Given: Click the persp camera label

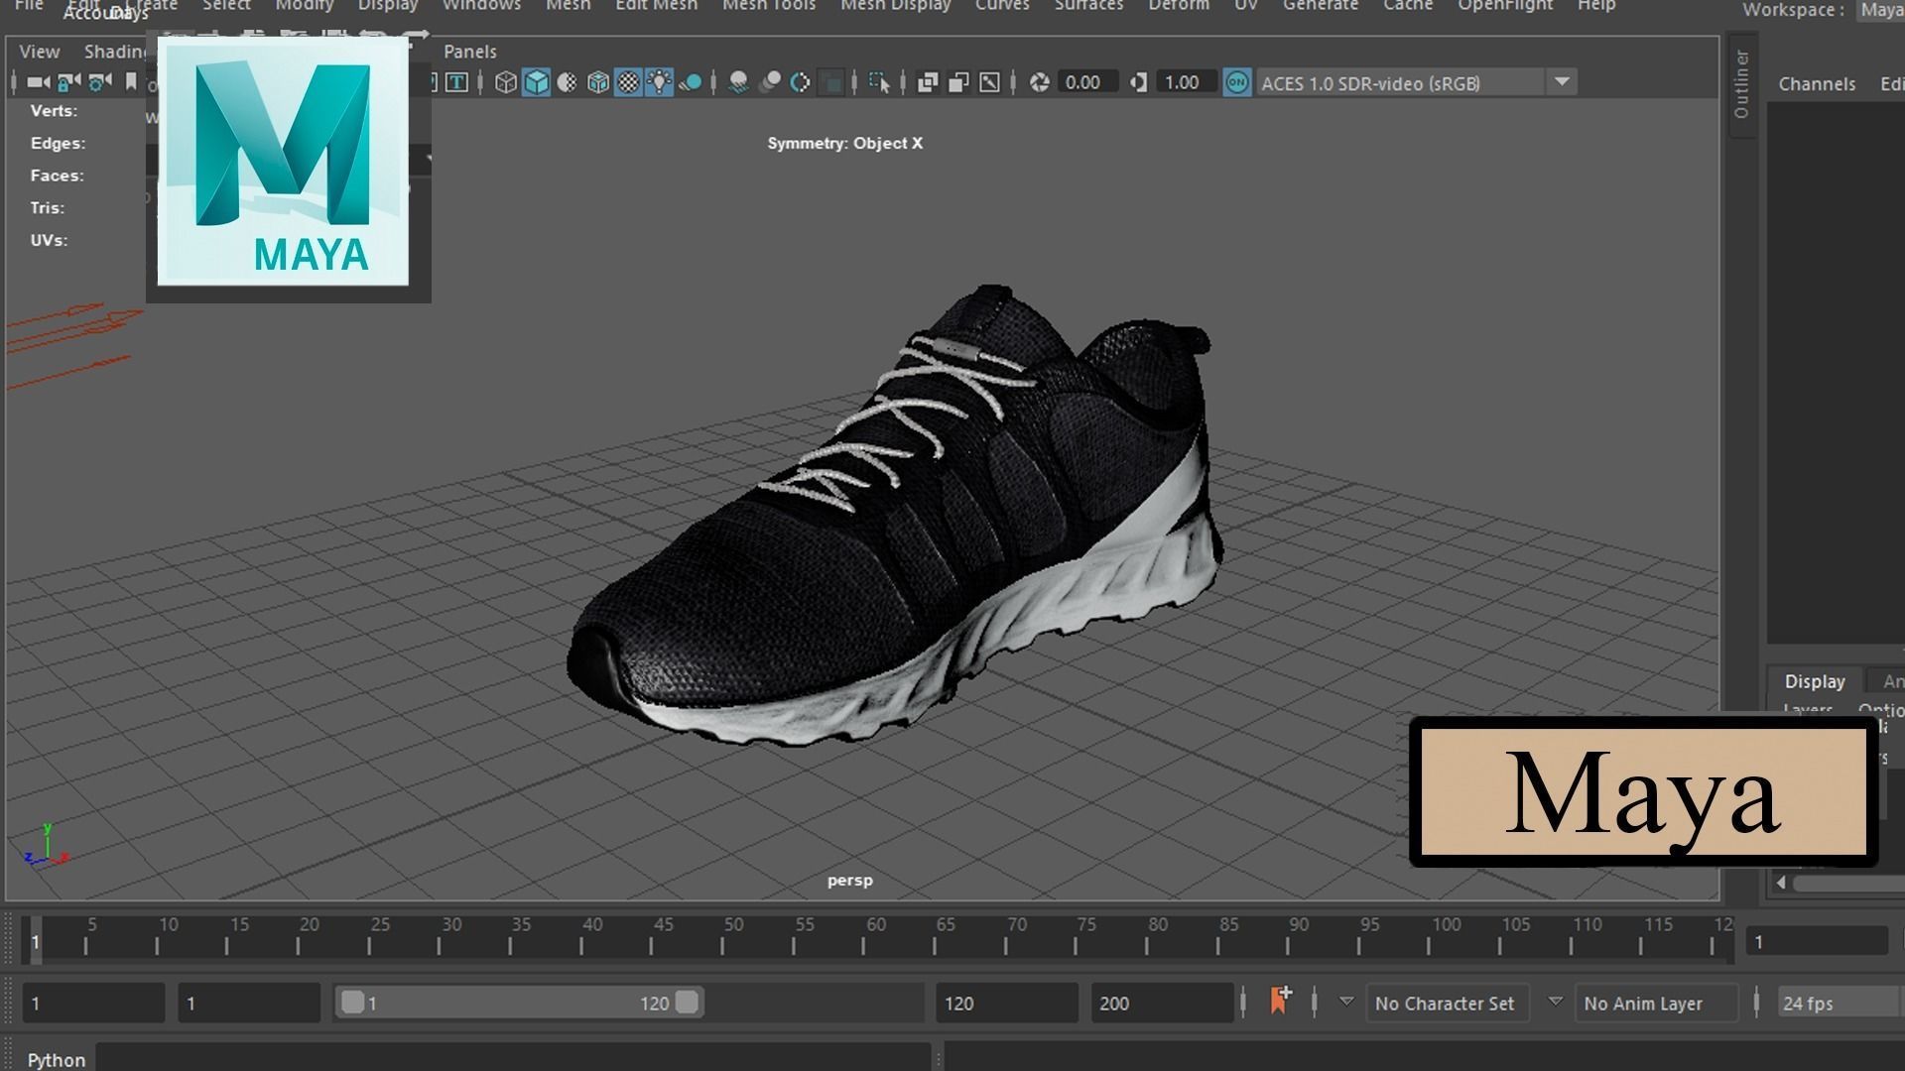Looking at the screenshot, I should (850, 881).
